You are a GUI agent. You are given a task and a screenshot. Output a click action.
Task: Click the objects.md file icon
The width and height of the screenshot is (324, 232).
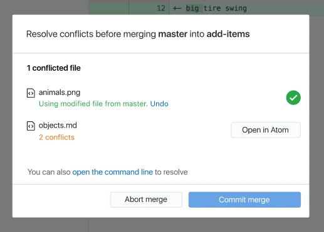pos(31,126)
